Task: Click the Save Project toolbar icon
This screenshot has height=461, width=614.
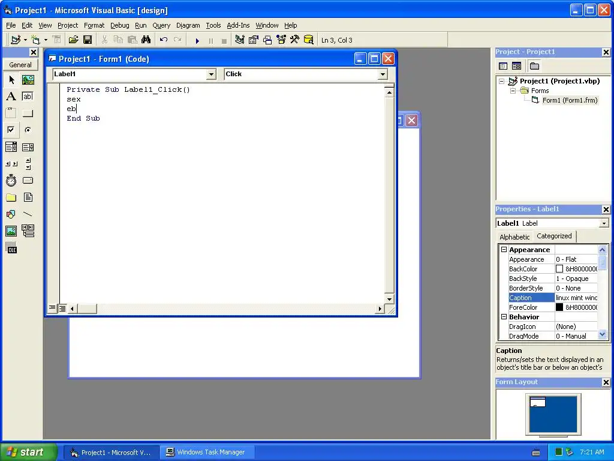Action: pos(88,40)
